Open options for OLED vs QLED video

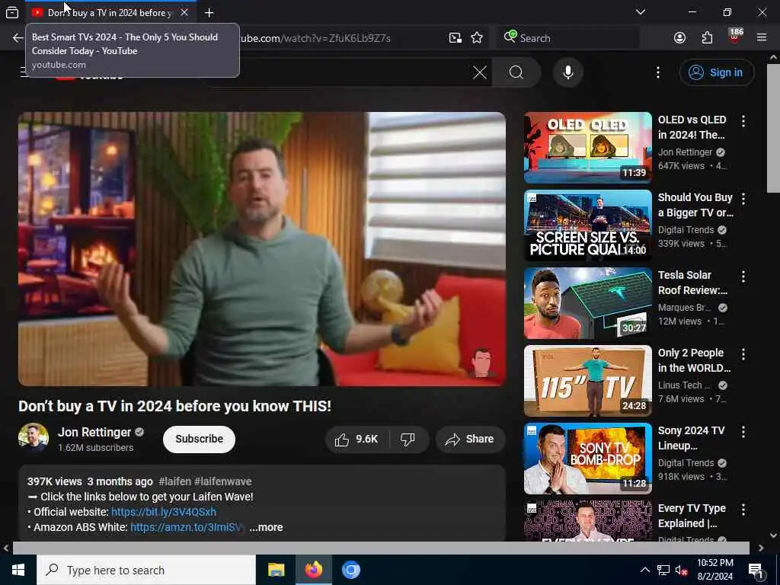[743, 120]
